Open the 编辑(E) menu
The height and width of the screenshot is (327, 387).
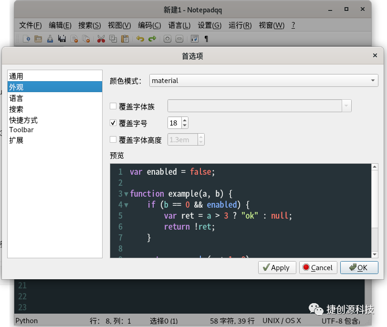pyautogui.click(x=60, y=25)
